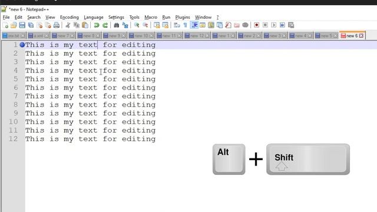The image size is (377, 212).
Task: Open the Language menu
Action: pyautogui.click(x=94, y=17)
